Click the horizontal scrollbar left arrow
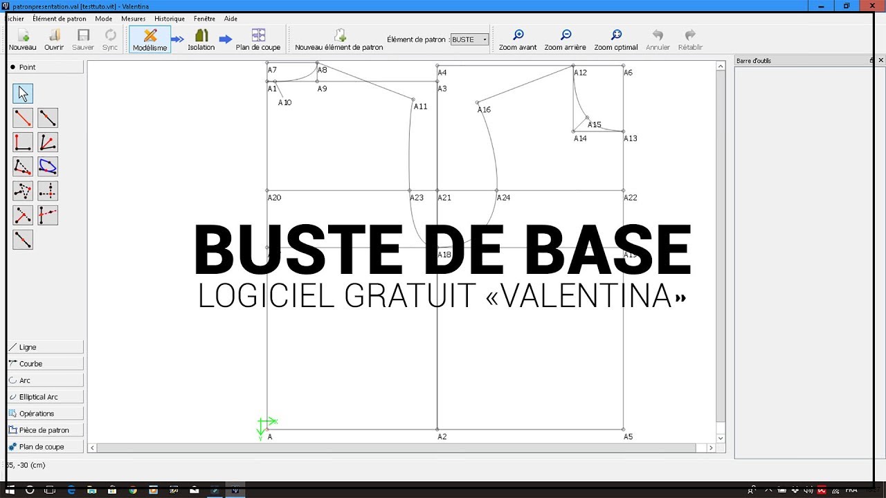The height and width of the screenshot is (498, 886). 93,448
